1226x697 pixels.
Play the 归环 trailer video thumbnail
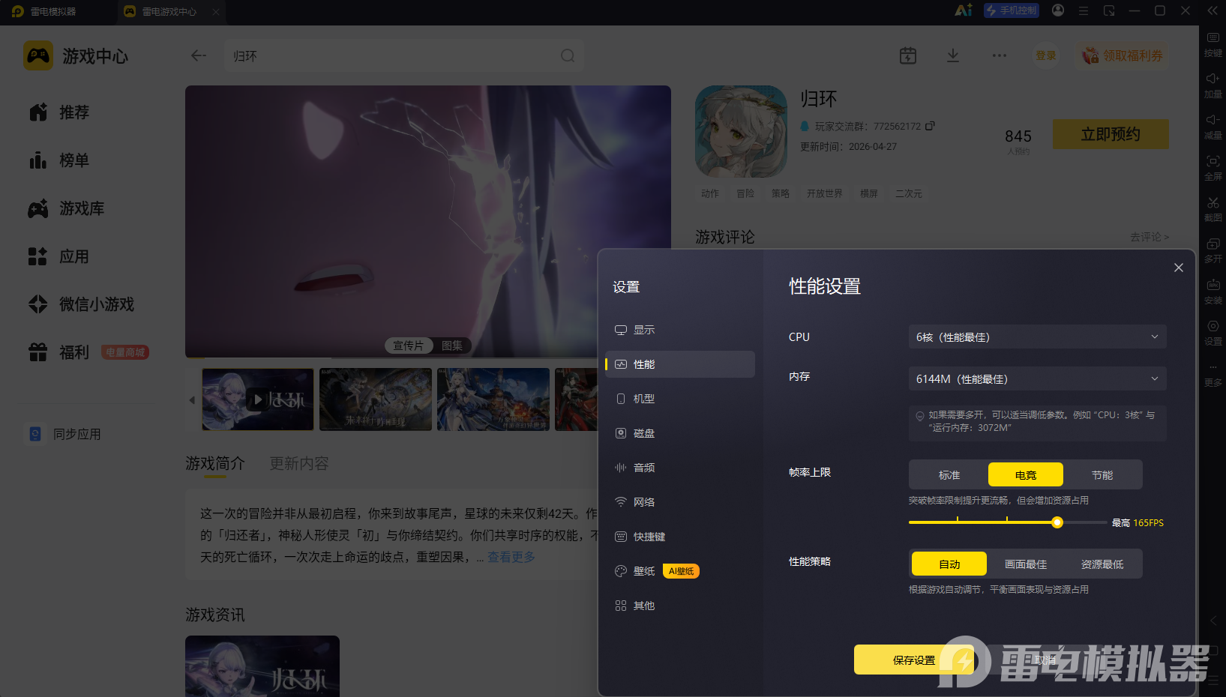pos(258,399)
